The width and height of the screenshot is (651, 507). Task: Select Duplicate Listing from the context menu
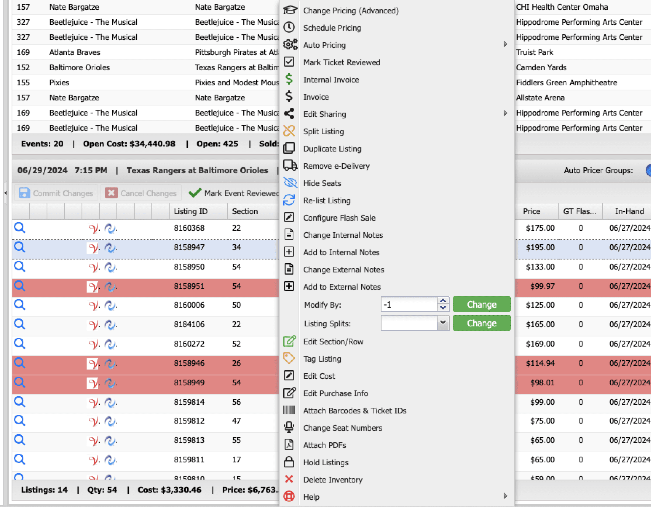point(332,149)
